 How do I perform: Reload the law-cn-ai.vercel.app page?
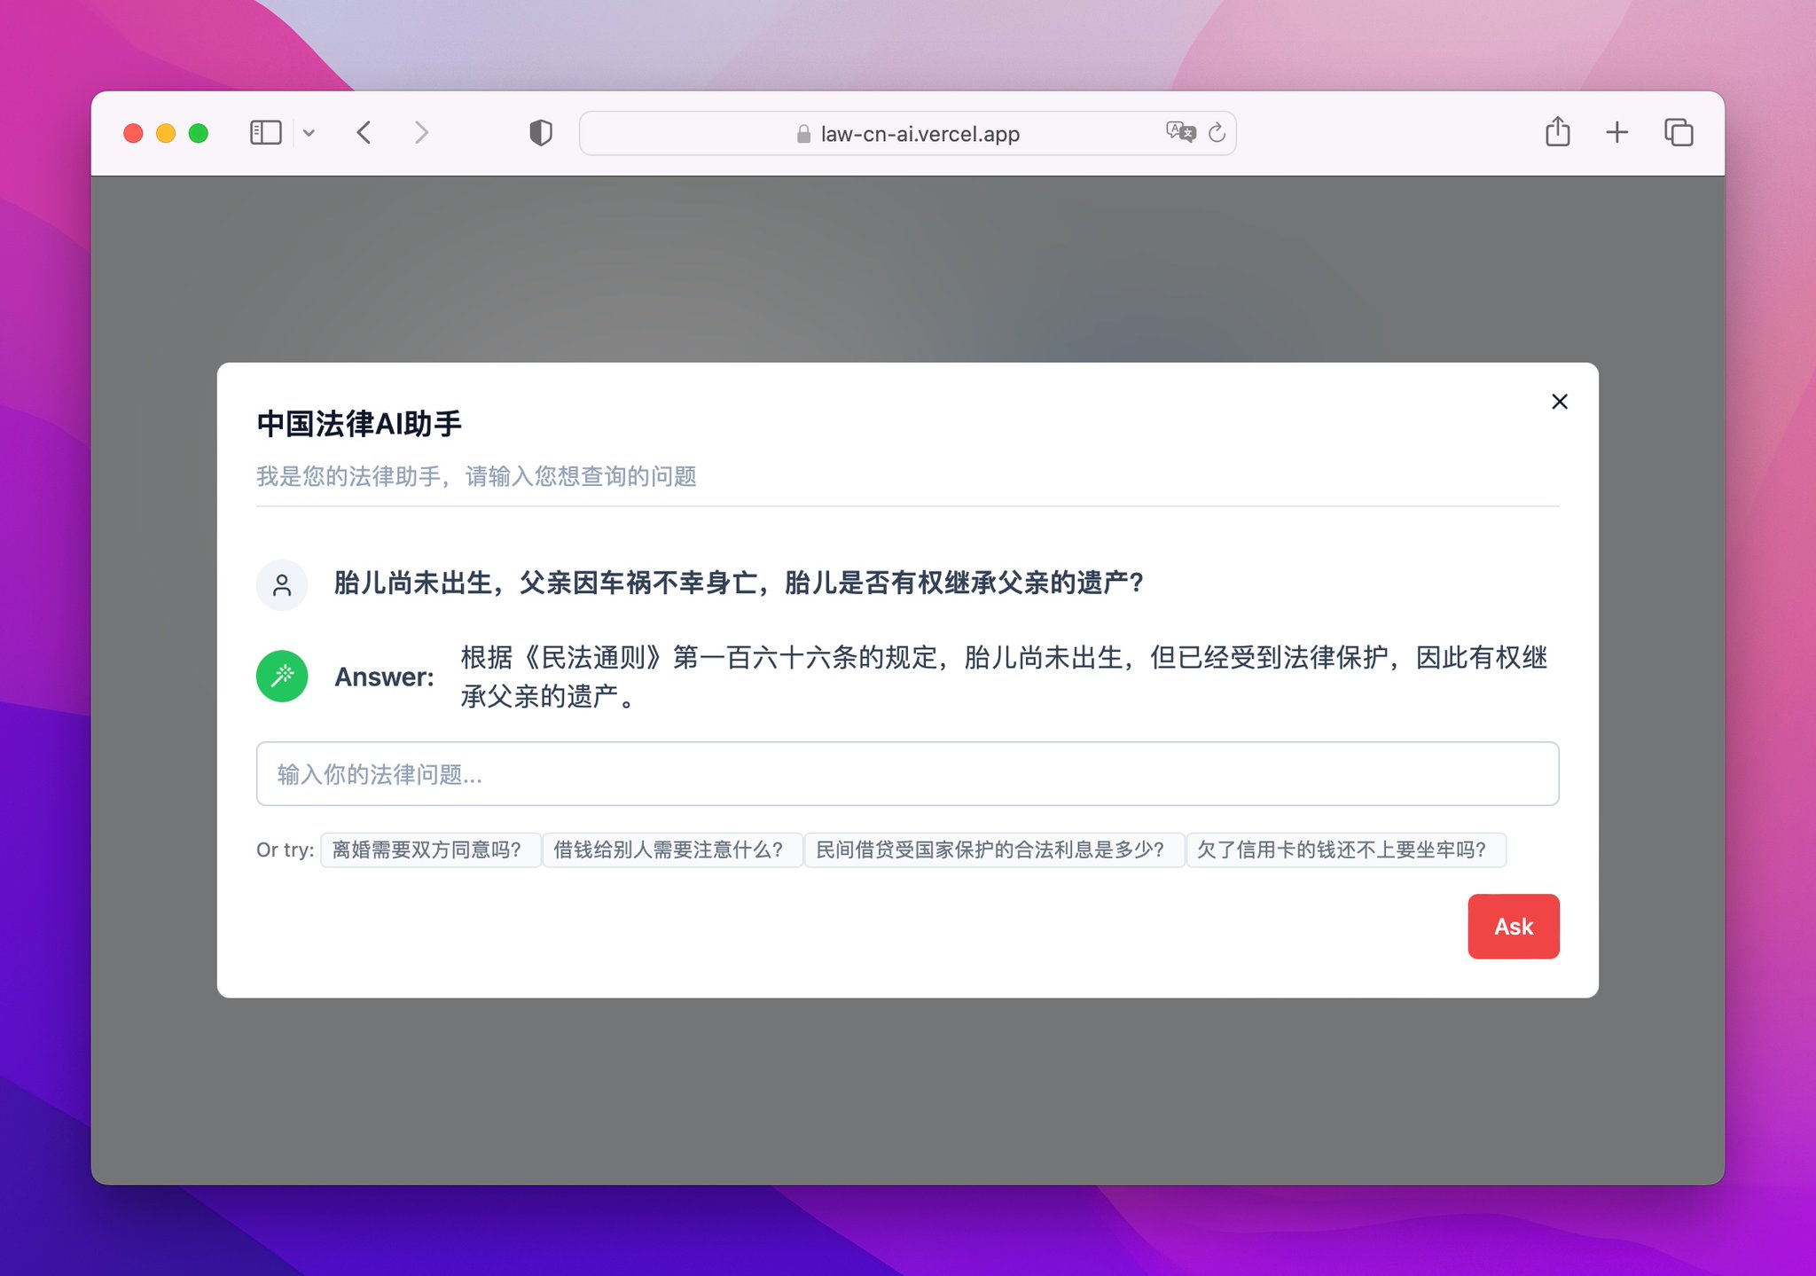pyautogui.click(x=1217, y=132)
